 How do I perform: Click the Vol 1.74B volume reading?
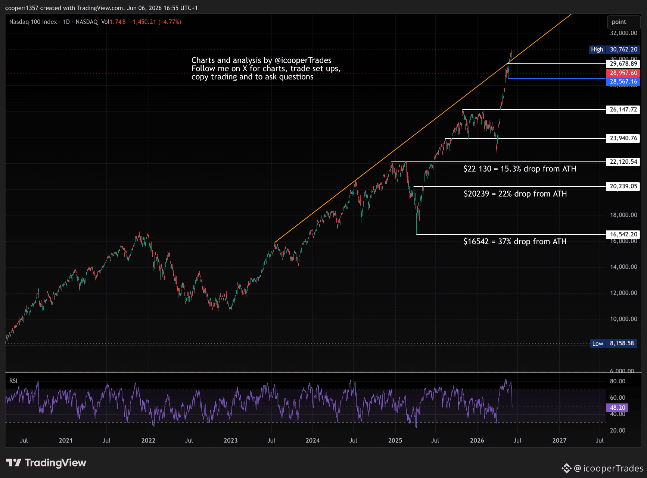pos(113,22)
